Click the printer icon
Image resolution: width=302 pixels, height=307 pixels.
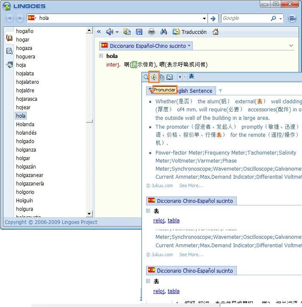tap(151, 32)
